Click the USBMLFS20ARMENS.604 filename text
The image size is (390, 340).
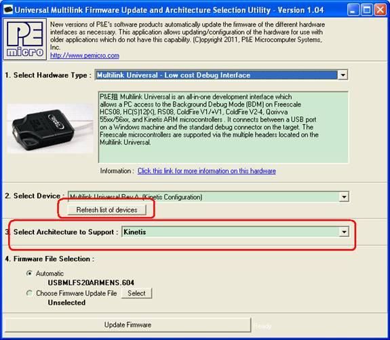pyautogui.click(x=91, y=283)
